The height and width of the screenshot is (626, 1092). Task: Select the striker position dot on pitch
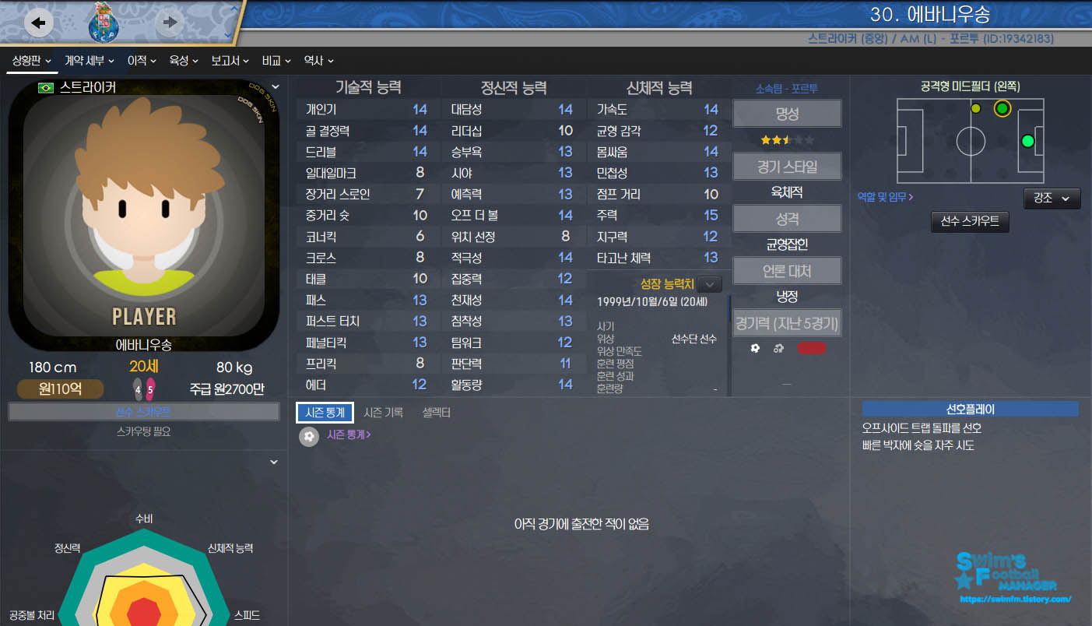click(x=1027, y=141)
